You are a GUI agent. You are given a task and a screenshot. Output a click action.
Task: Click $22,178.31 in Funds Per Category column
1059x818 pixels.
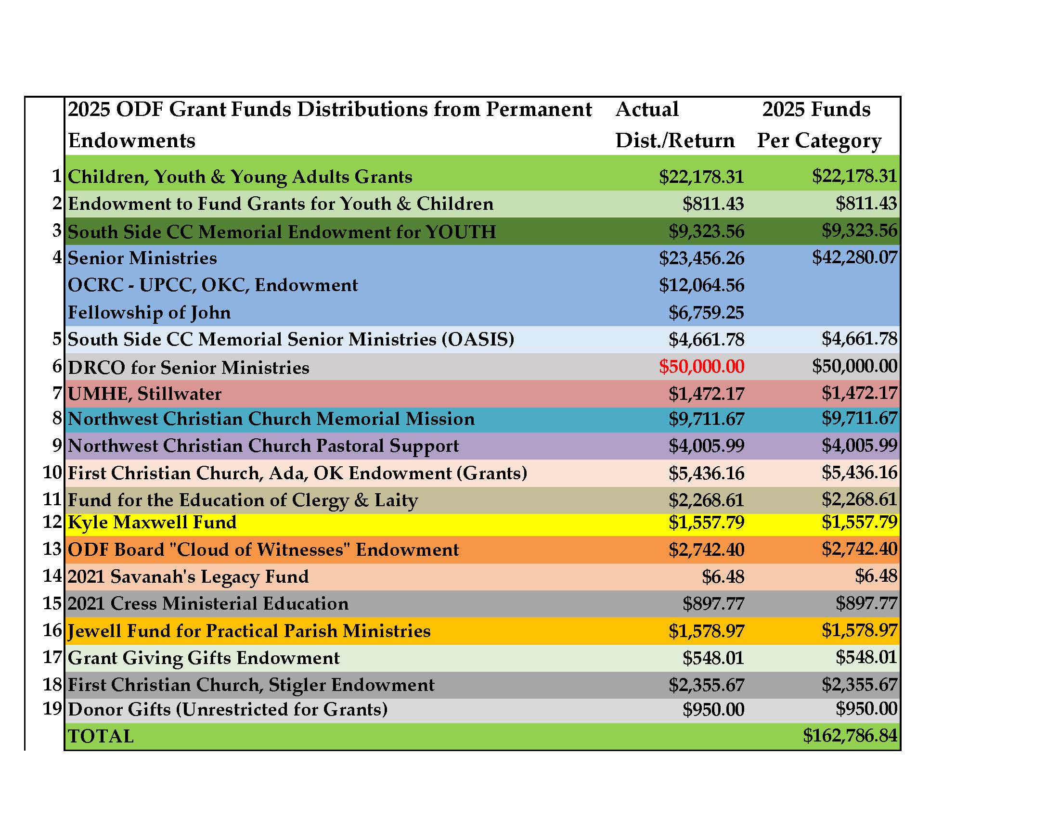(x=855, y=176)
